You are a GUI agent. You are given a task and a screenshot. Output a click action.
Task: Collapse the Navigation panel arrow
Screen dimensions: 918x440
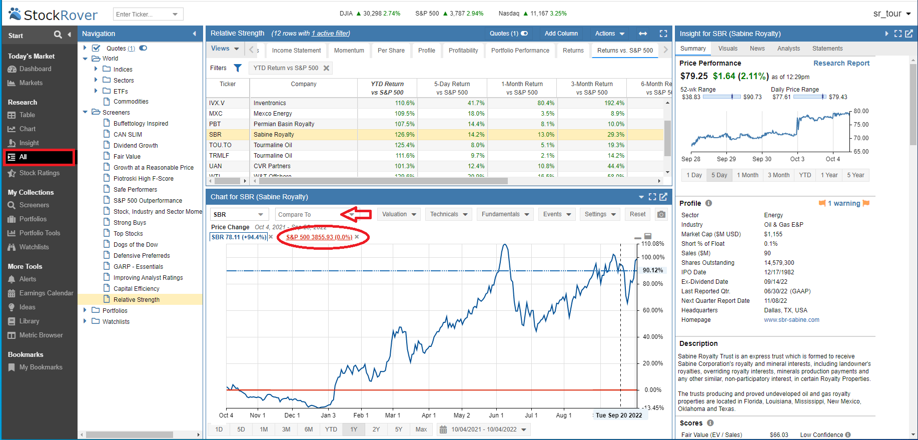[x=195, y=34]
